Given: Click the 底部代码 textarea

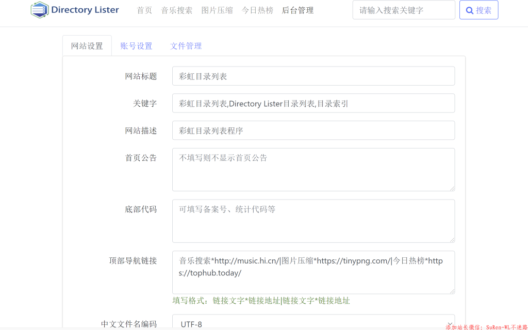Looking at the screenshot, I should (313, 221).
